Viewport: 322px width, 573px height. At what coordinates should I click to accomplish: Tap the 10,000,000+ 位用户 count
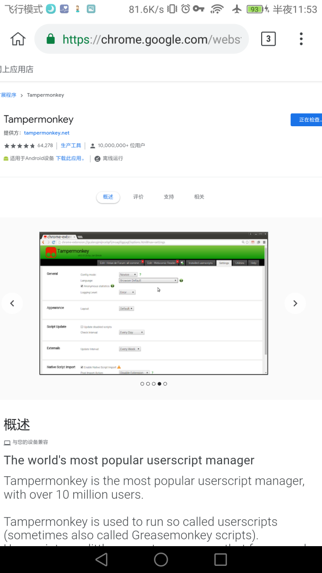(x=121, y=145)
